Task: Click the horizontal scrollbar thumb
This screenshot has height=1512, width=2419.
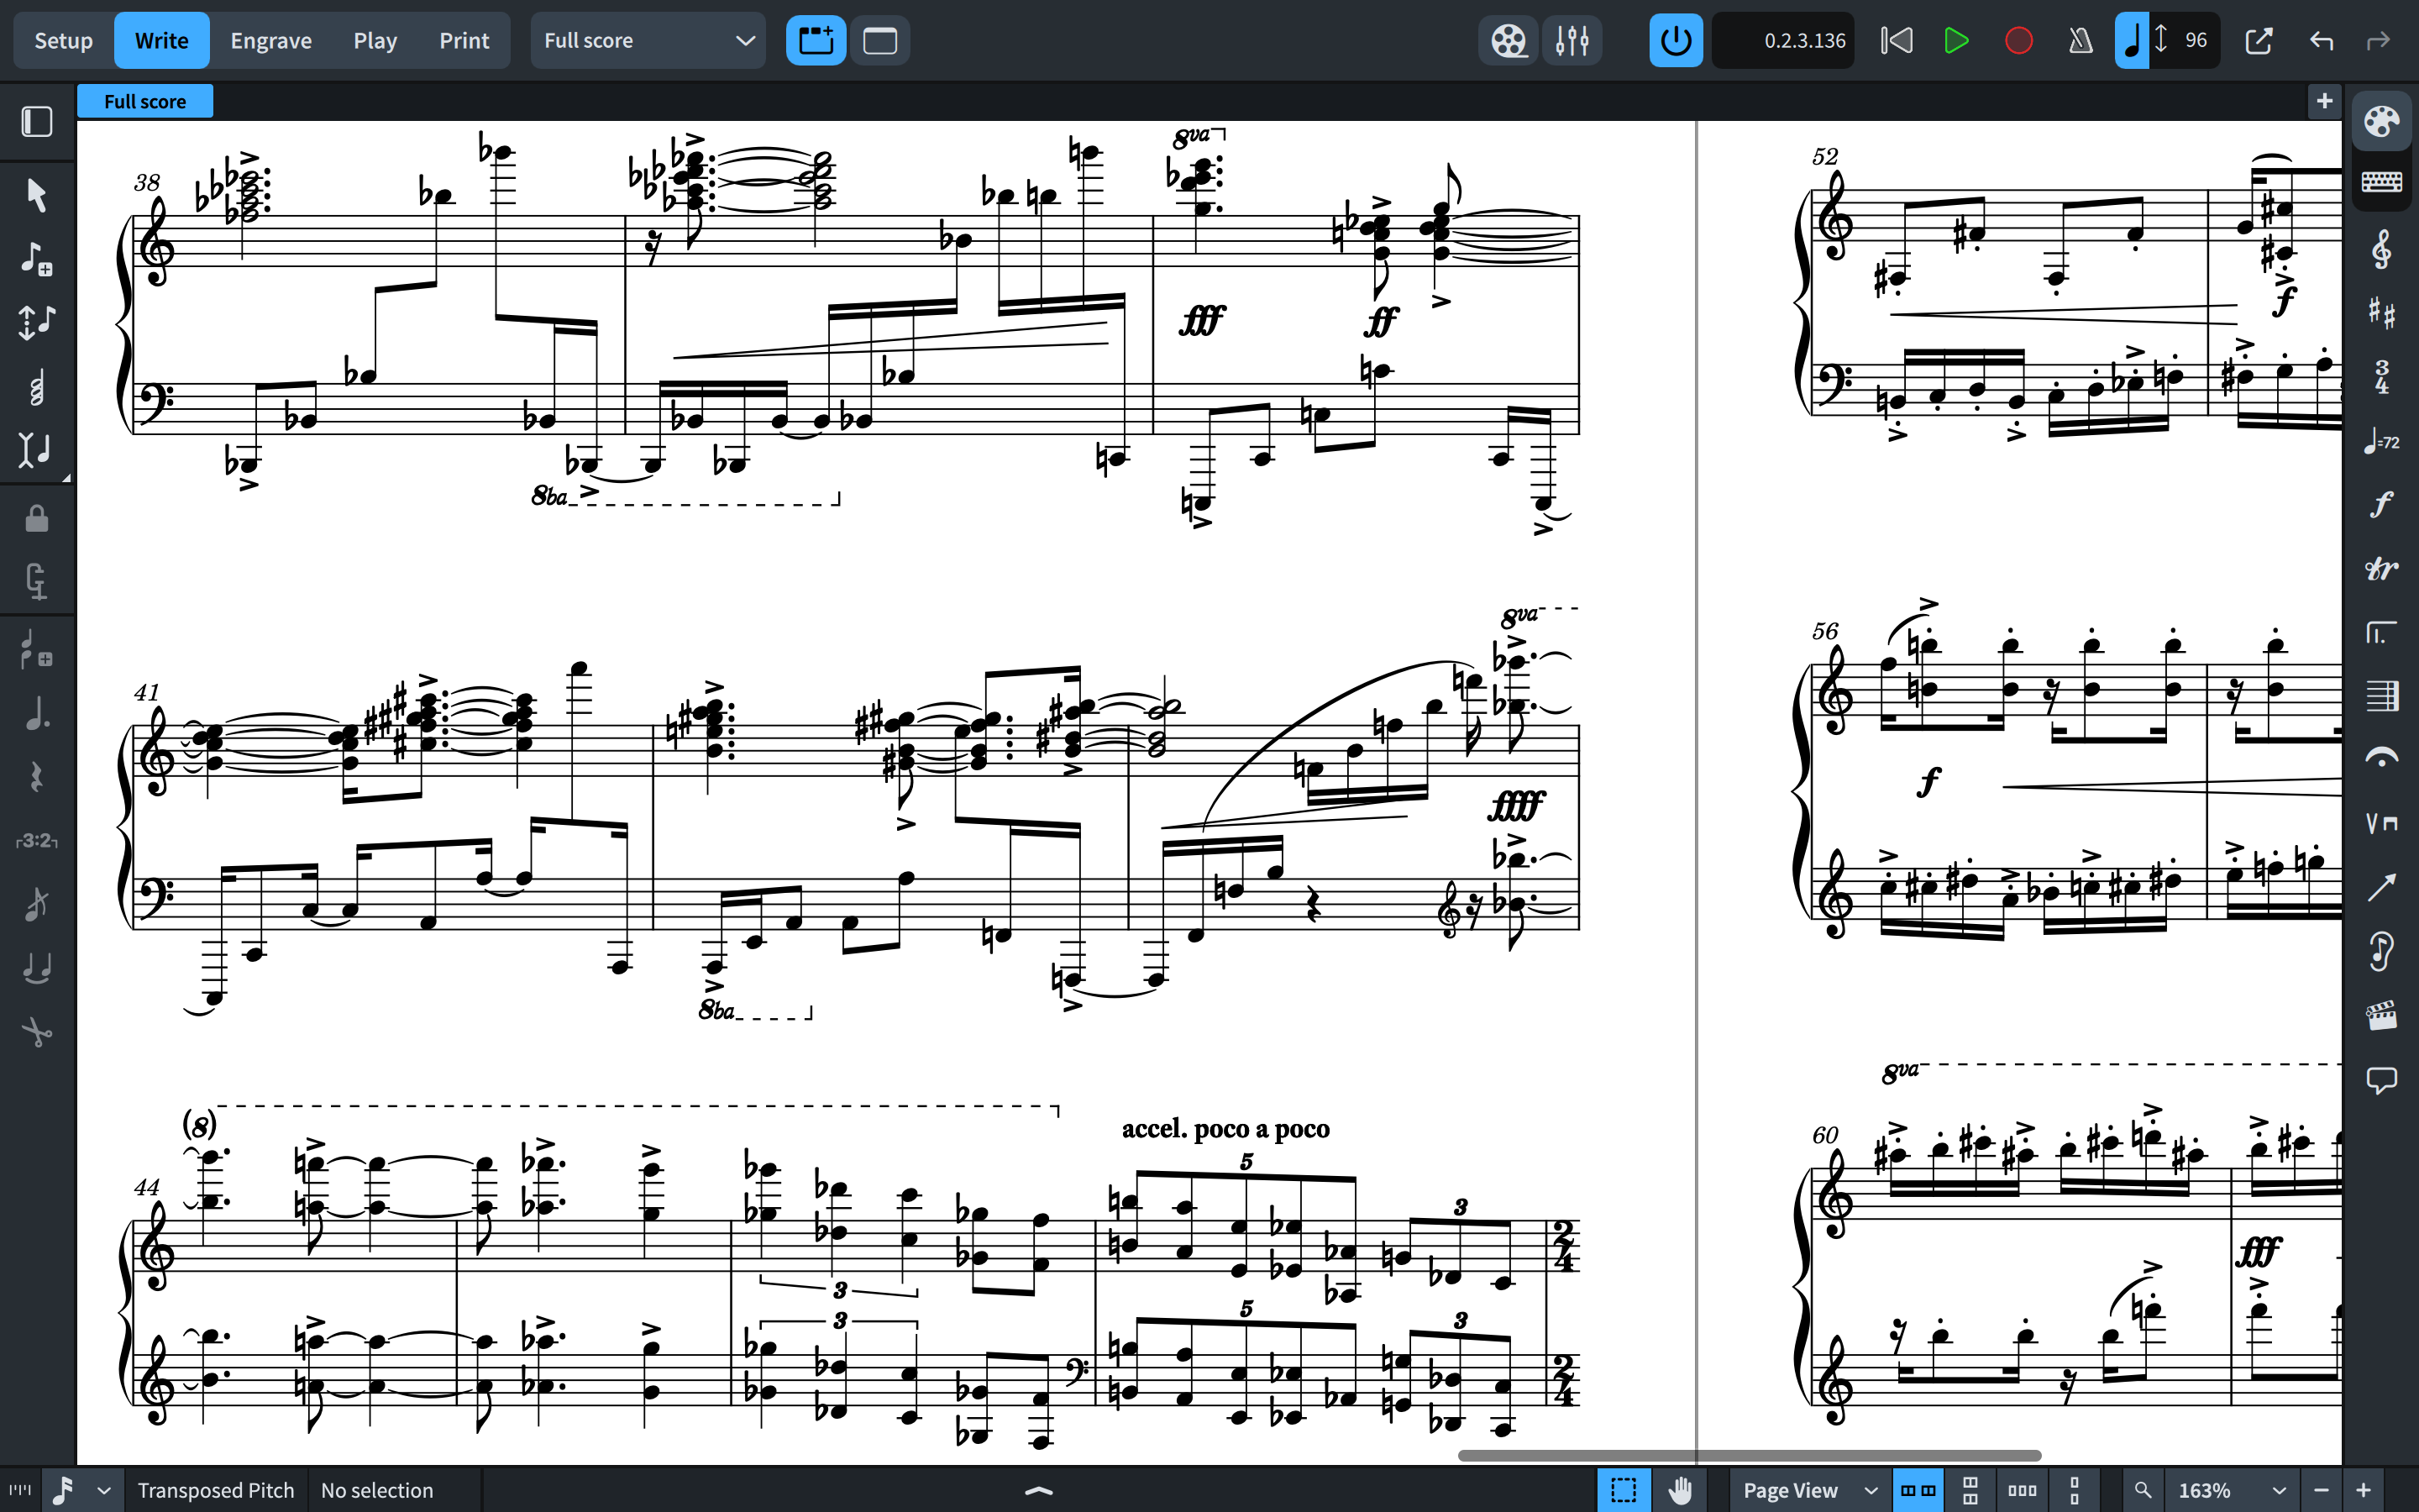Action: (x=1750, y=1455)
